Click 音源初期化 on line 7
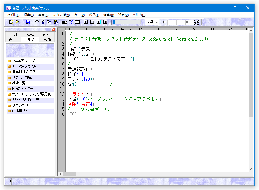Image resolution: width=259 pixels, height=190 pixels. [79, 69]
